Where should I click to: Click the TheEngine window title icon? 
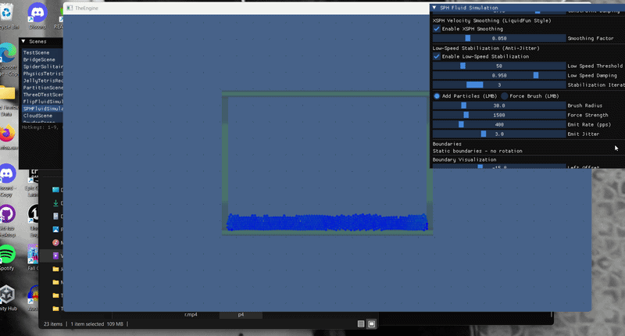point(70,8)
